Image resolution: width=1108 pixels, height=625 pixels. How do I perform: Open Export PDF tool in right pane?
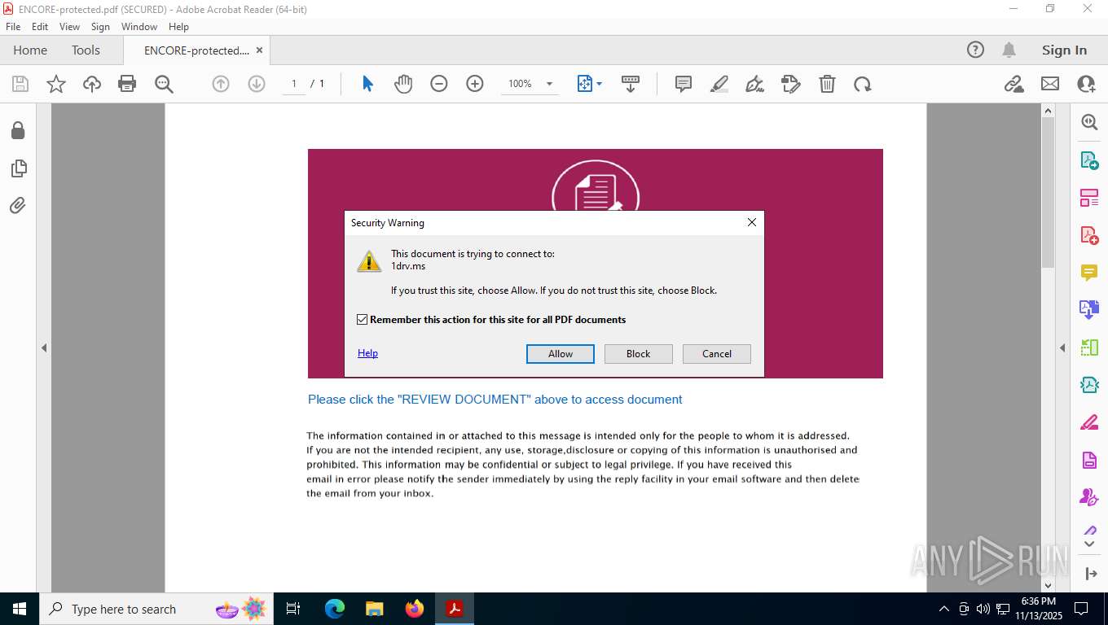1089,160
